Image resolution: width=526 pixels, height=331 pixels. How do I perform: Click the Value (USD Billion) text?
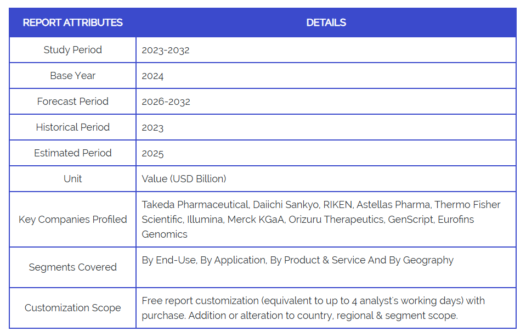tap(184, 179)
